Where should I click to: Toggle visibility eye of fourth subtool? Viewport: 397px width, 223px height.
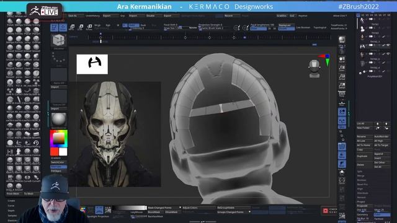388,45
